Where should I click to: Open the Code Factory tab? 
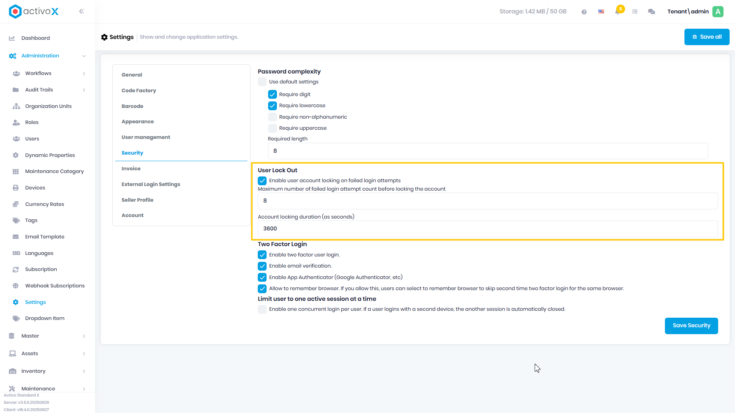(x=139, y=91)
